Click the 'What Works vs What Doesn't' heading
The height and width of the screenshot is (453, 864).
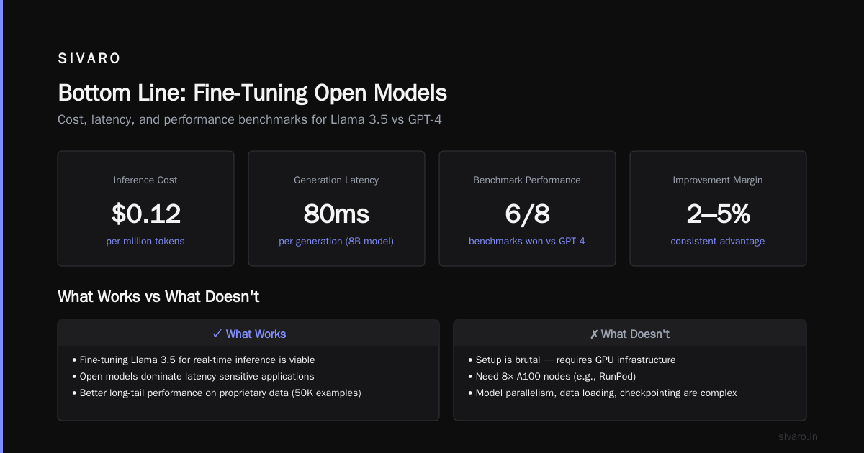[x=158, y=296]
